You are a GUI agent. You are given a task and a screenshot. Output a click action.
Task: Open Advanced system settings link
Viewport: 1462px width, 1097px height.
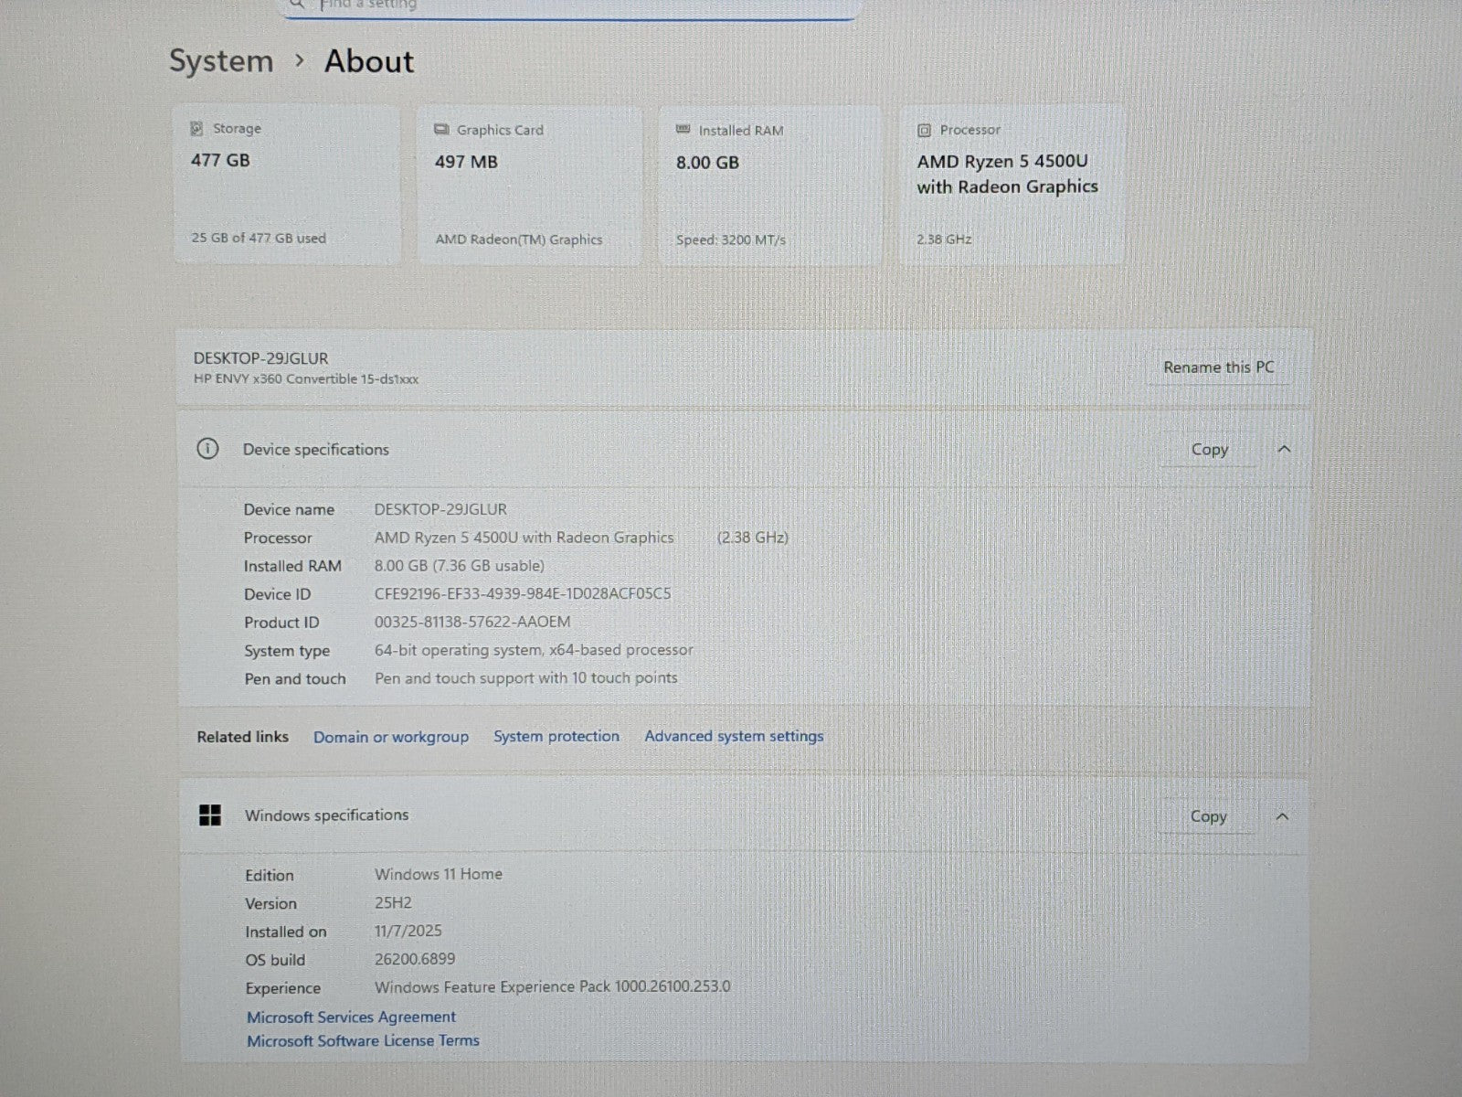[x=734, y=736]
